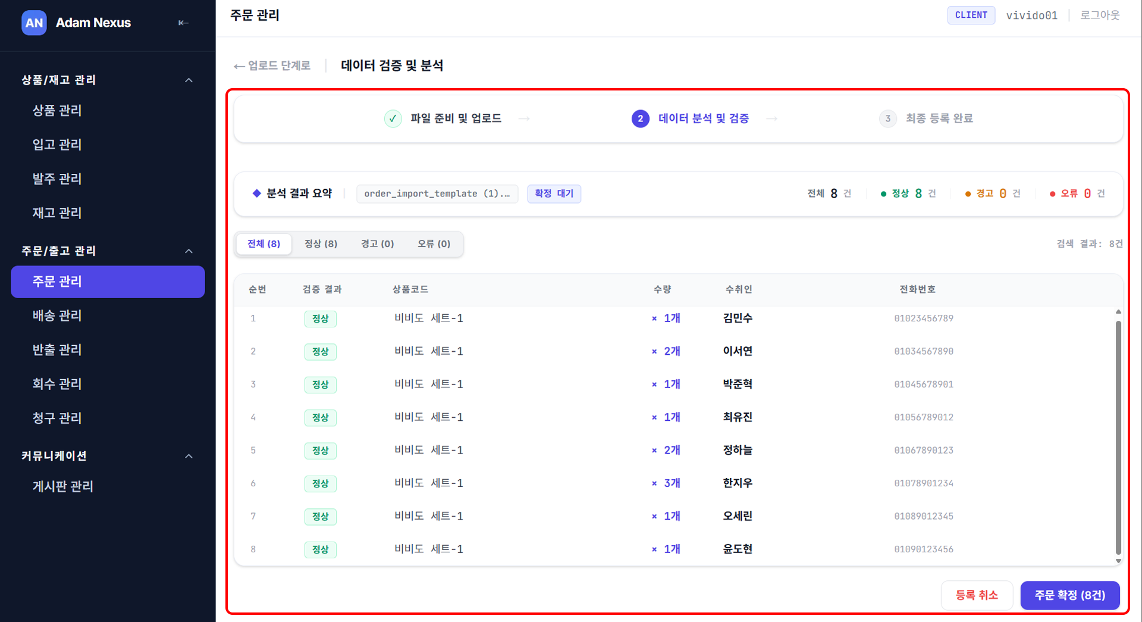Viewport: 1142px width, 622px height.
Task: Click recipient name 이서연
Action: tap(738, 351)
